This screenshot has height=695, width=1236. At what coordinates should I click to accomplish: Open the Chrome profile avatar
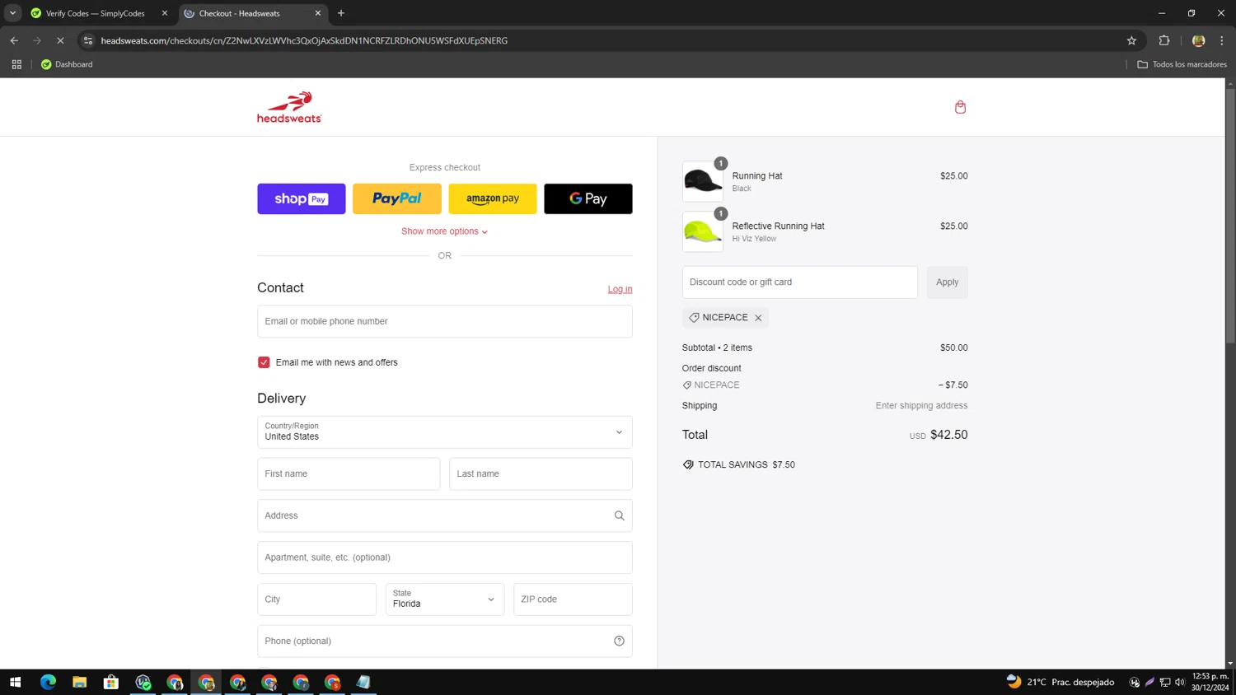[x=1198, y=40]
